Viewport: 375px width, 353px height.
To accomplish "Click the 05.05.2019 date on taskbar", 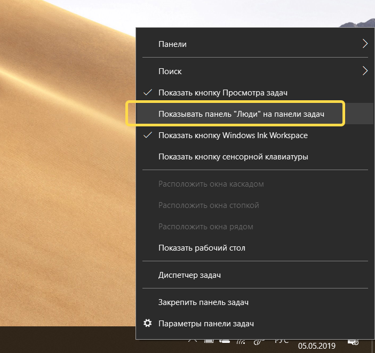I will pyautogui.click(x=317, y=346).
